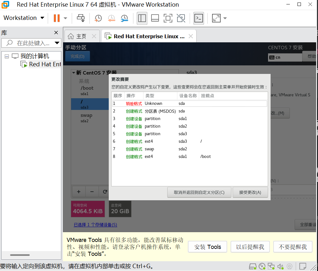The width and height of the screenshot is (318, 271).
Task: Click the CD/DVD device status icon
Action: [x=262, y=266]
